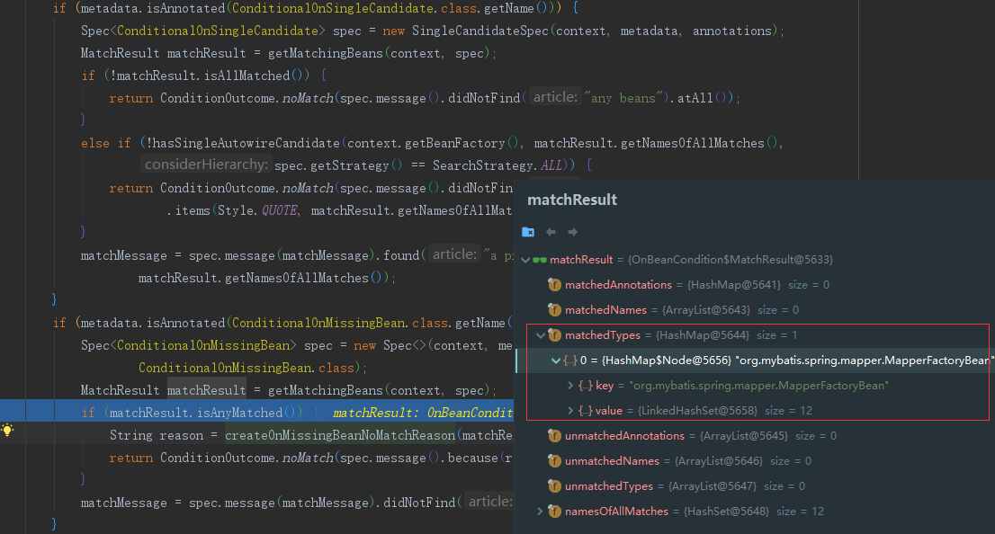Screen dimensions: 995x534
Task: Click createOnMissingBeanNoMatchReason method call
Action: click(x=340, y=436)
